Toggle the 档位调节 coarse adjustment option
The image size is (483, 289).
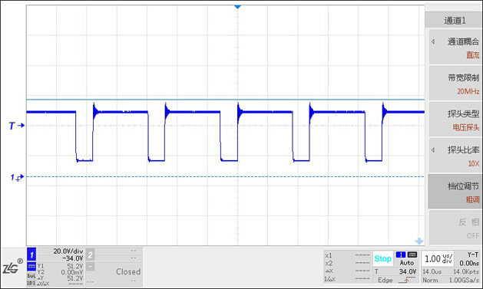(x=455, y=192)
